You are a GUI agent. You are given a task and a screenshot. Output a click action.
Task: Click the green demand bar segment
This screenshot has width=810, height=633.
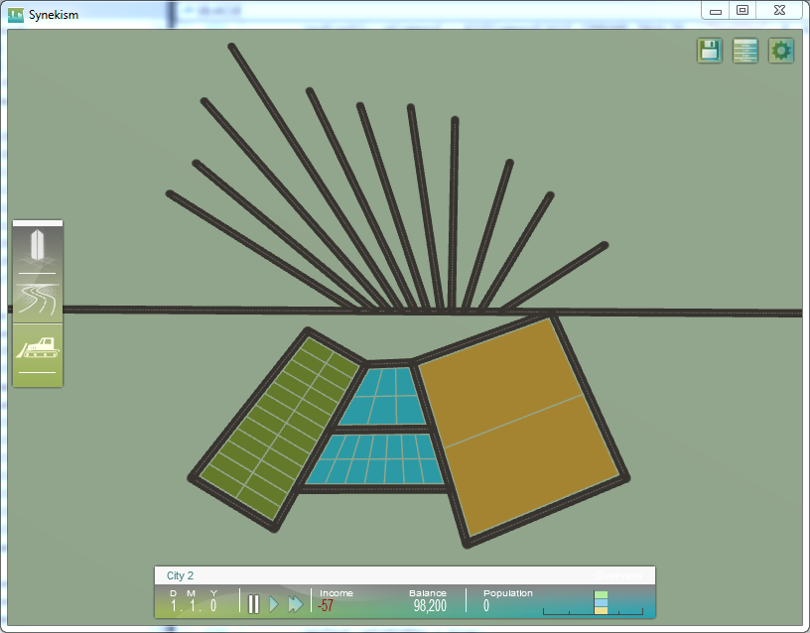click(601, 594)
